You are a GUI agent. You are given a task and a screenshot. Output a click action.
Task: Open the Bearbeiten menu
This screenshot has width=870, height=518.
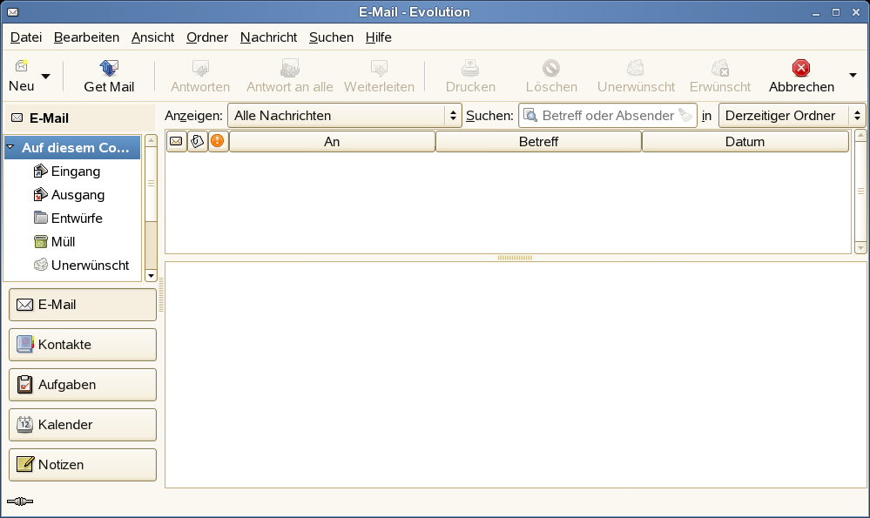(x=86, y=37)
